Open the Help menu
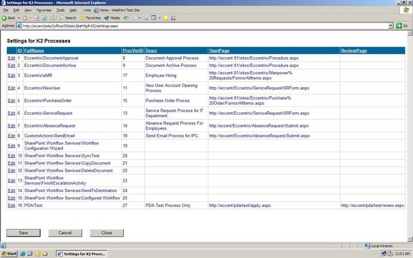 tap(73, 10)
